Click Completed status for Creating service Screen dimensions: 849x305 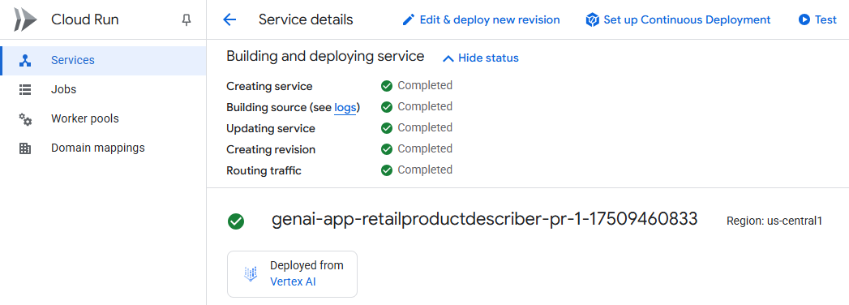tap(425, 85)
